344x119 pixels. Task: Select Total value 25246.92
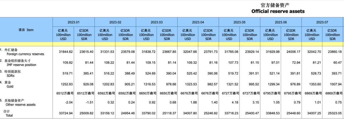(211, 113)
